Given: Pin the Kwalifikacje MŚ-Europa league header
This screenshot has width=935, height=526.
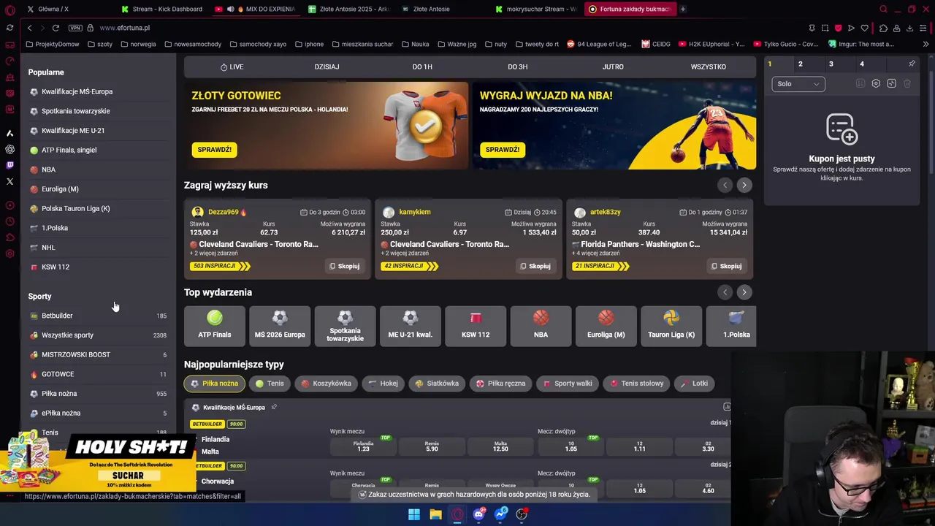Looking at the screenshot, I should (274, 407).
